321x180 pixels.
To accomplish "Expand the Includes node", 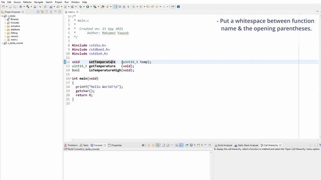I will pyautogui.click(x=5, y=23).
